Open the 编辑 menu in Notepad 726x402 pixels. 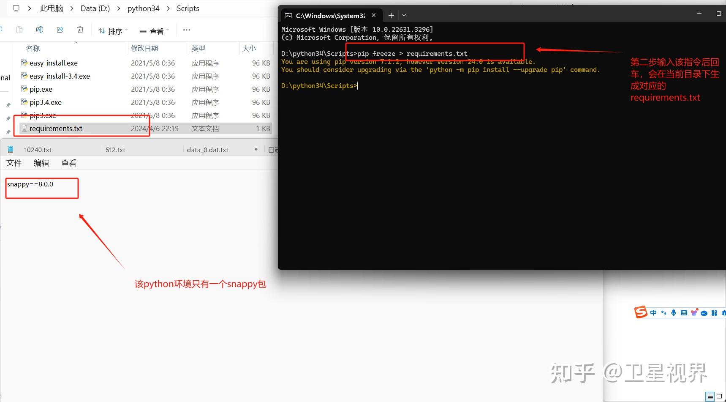(41, 163)
